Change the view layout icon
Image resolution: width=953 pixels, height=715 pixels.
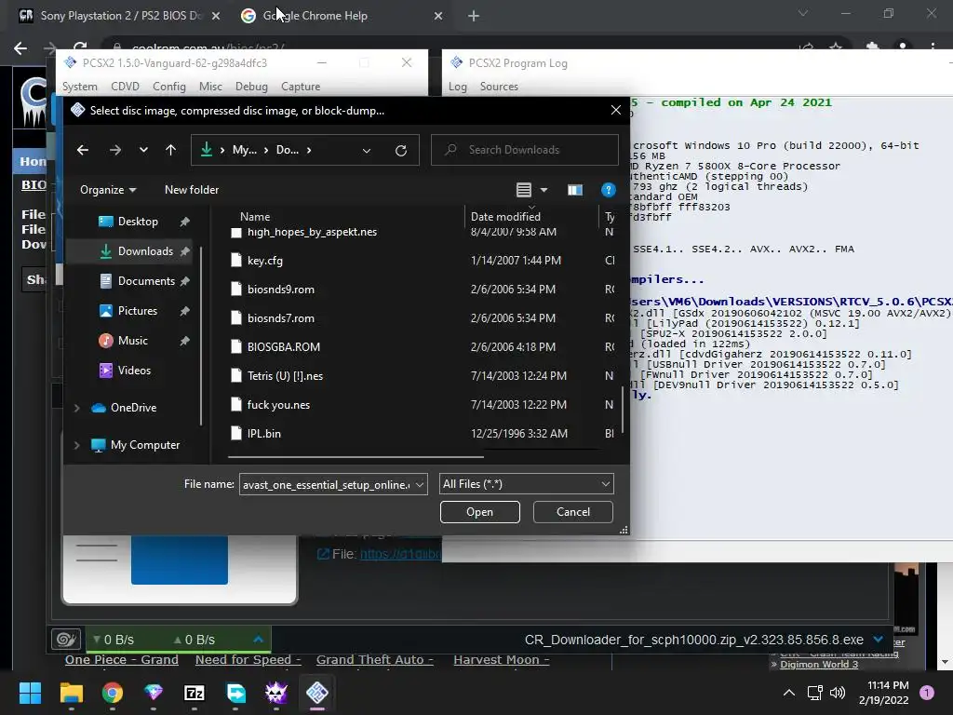pos(524,190)
